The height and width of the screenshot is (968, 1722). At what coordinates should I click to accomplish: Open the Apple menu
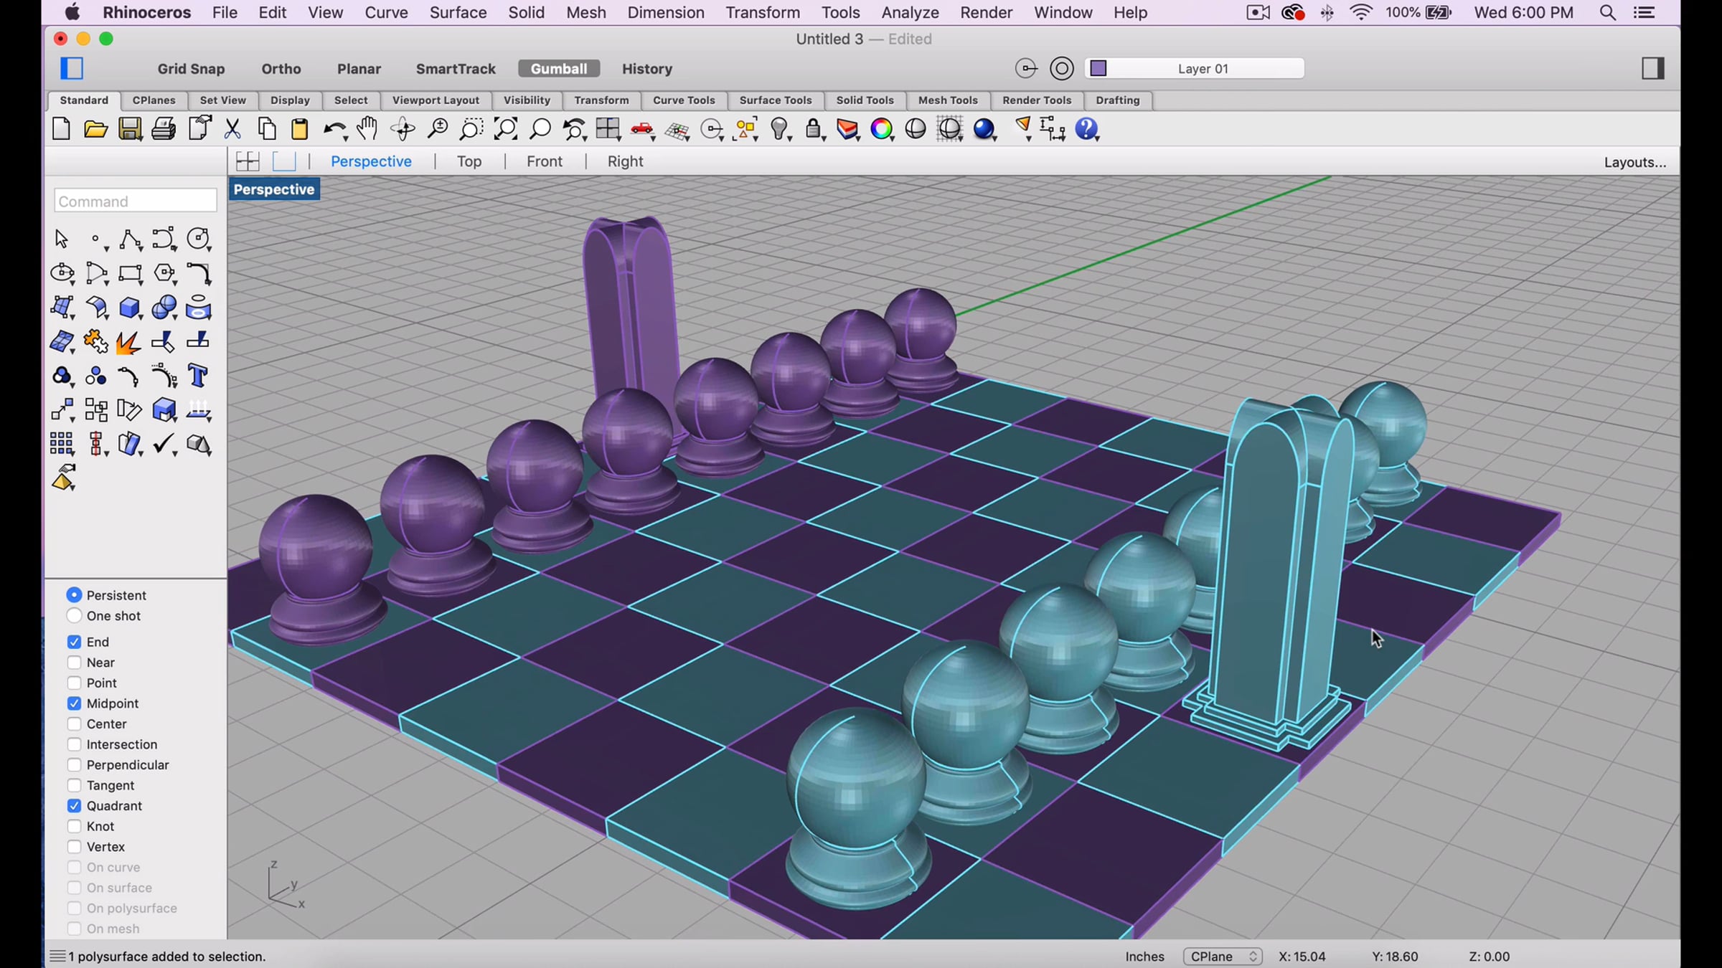pos(72,13)
